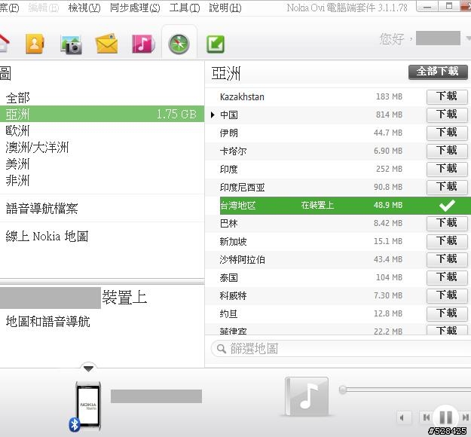This screenshot has width=471, height=437.
Task: Download the 卡塔尔 map
Action: [447, 151]
